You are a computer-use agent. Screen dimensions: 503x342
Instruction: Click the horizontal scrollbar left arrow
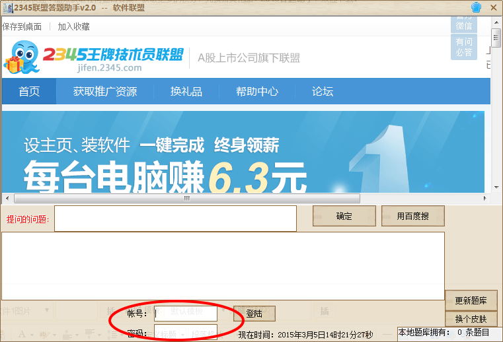[x=7, y=199]
